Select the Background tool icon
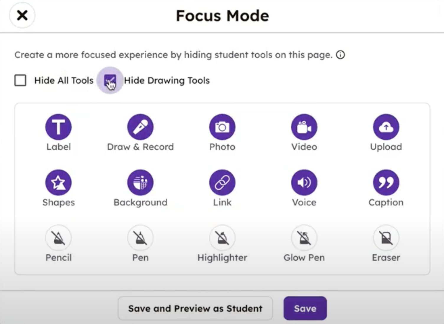 pos(140,182)
